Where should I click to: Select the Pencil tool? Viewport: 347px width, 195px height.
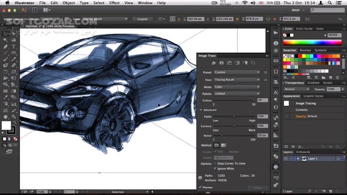click(x=14, y=59)
